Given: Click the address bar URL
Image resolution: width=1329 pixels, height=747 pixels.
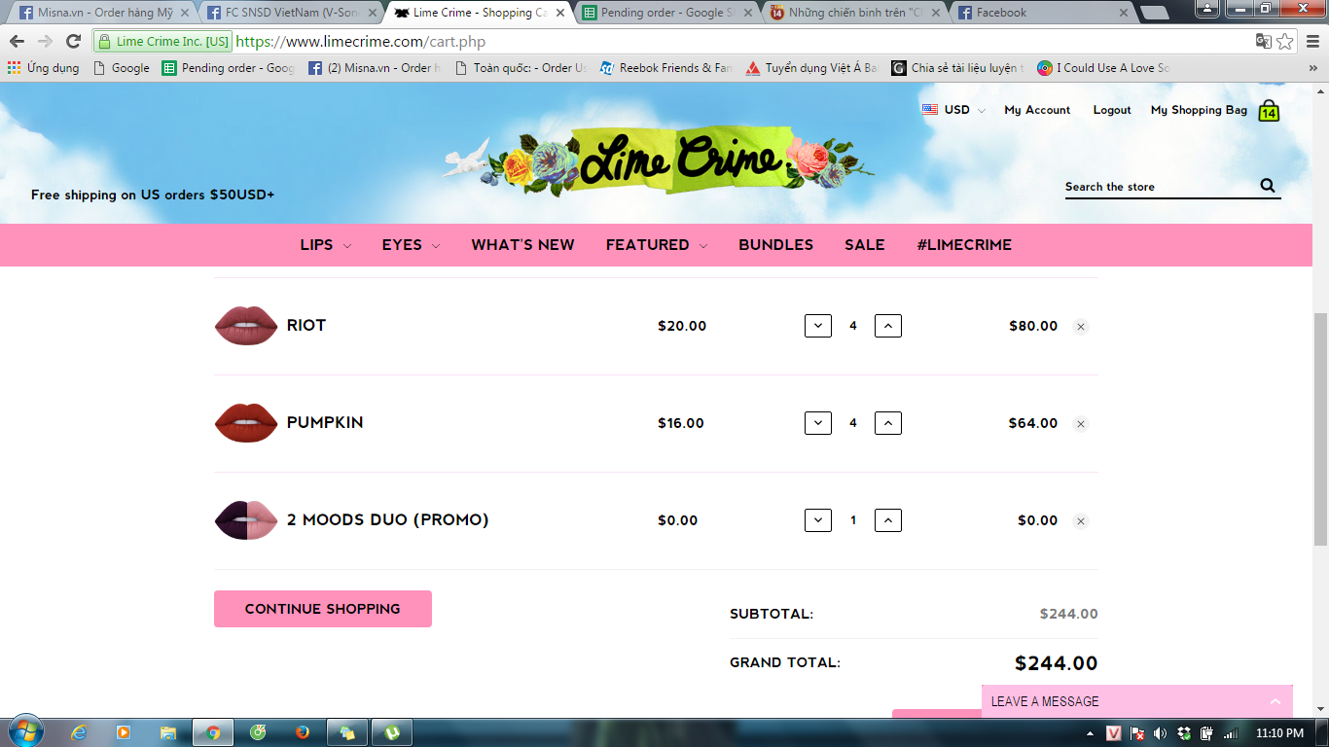Looking at the screenshot, I should (x=360, y=42).
